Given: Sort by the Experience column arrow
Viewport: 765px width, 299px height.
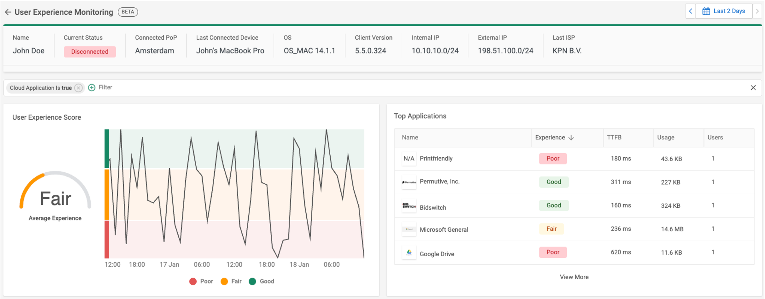Looking at the screenshot, I should coord(571,138).
